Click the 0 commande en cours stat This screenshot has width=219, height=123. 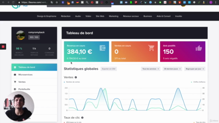49,51
